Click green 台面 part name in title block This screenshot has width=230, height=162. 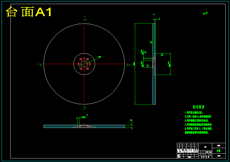[219, 151]
